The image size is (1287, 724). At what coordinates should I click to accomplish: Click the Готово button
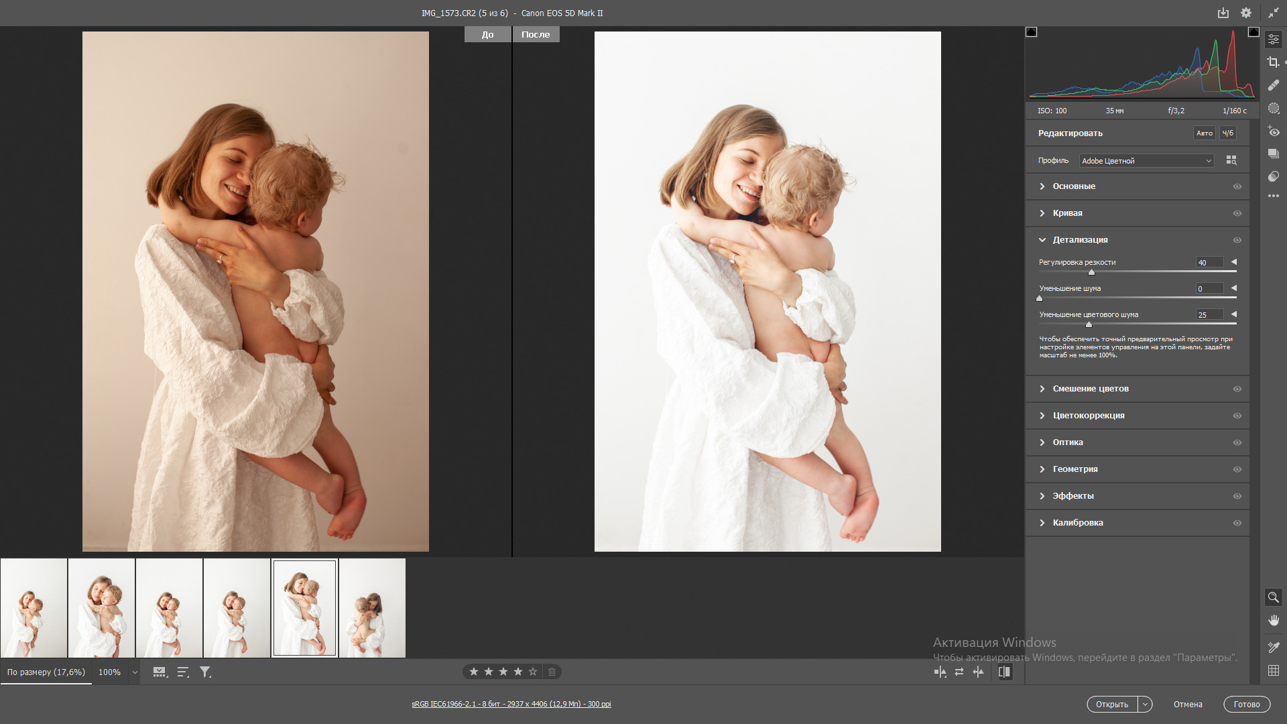[x=1246, y=704]
